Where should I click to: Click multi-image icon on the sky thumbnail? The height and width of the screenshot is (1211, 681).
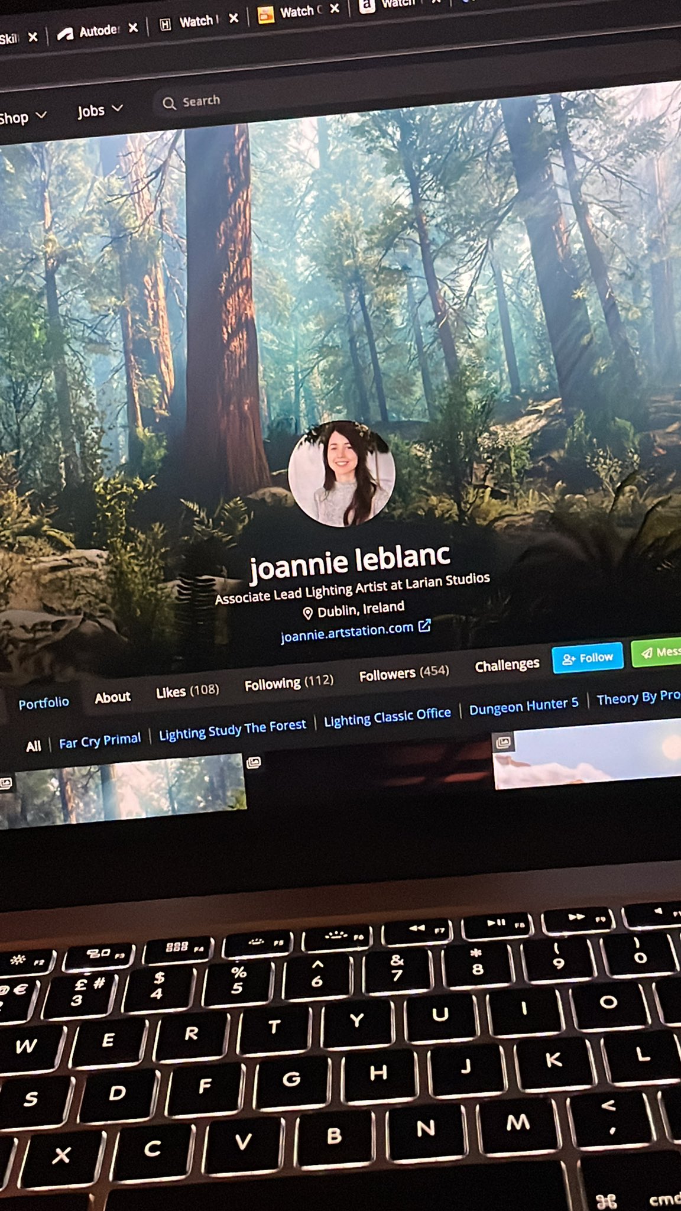[504, 742]
